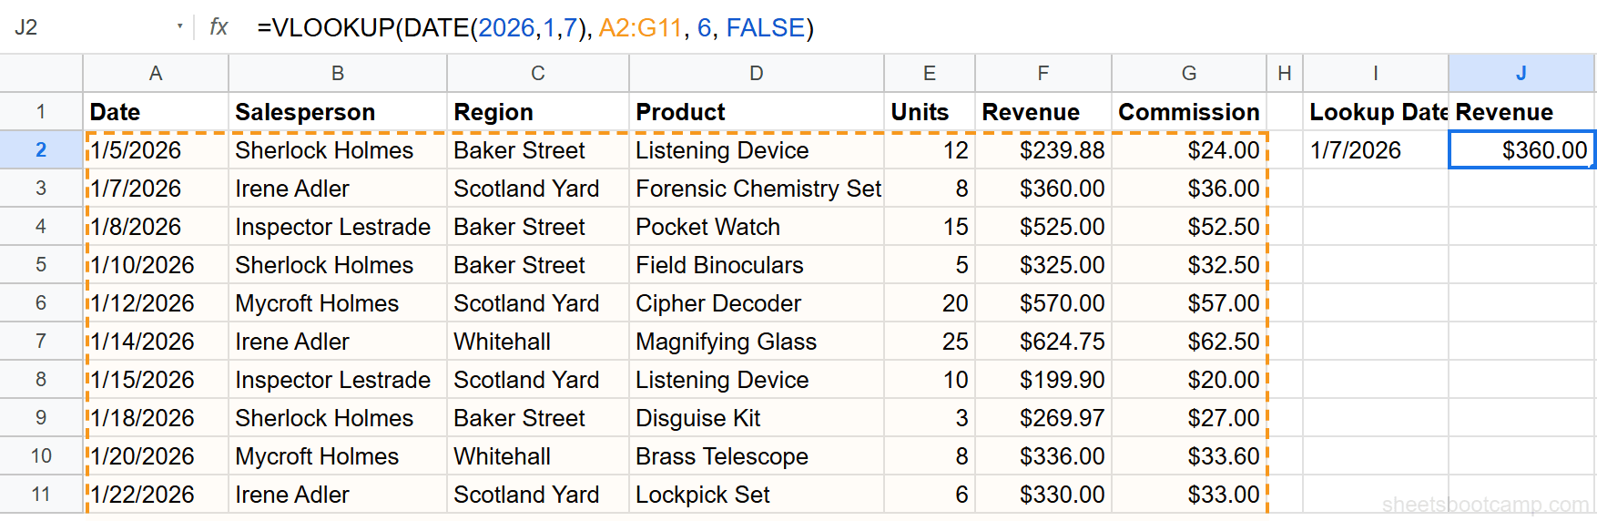
Task: Click Pocket Watch product cell
Action: (x=757, y=227)
